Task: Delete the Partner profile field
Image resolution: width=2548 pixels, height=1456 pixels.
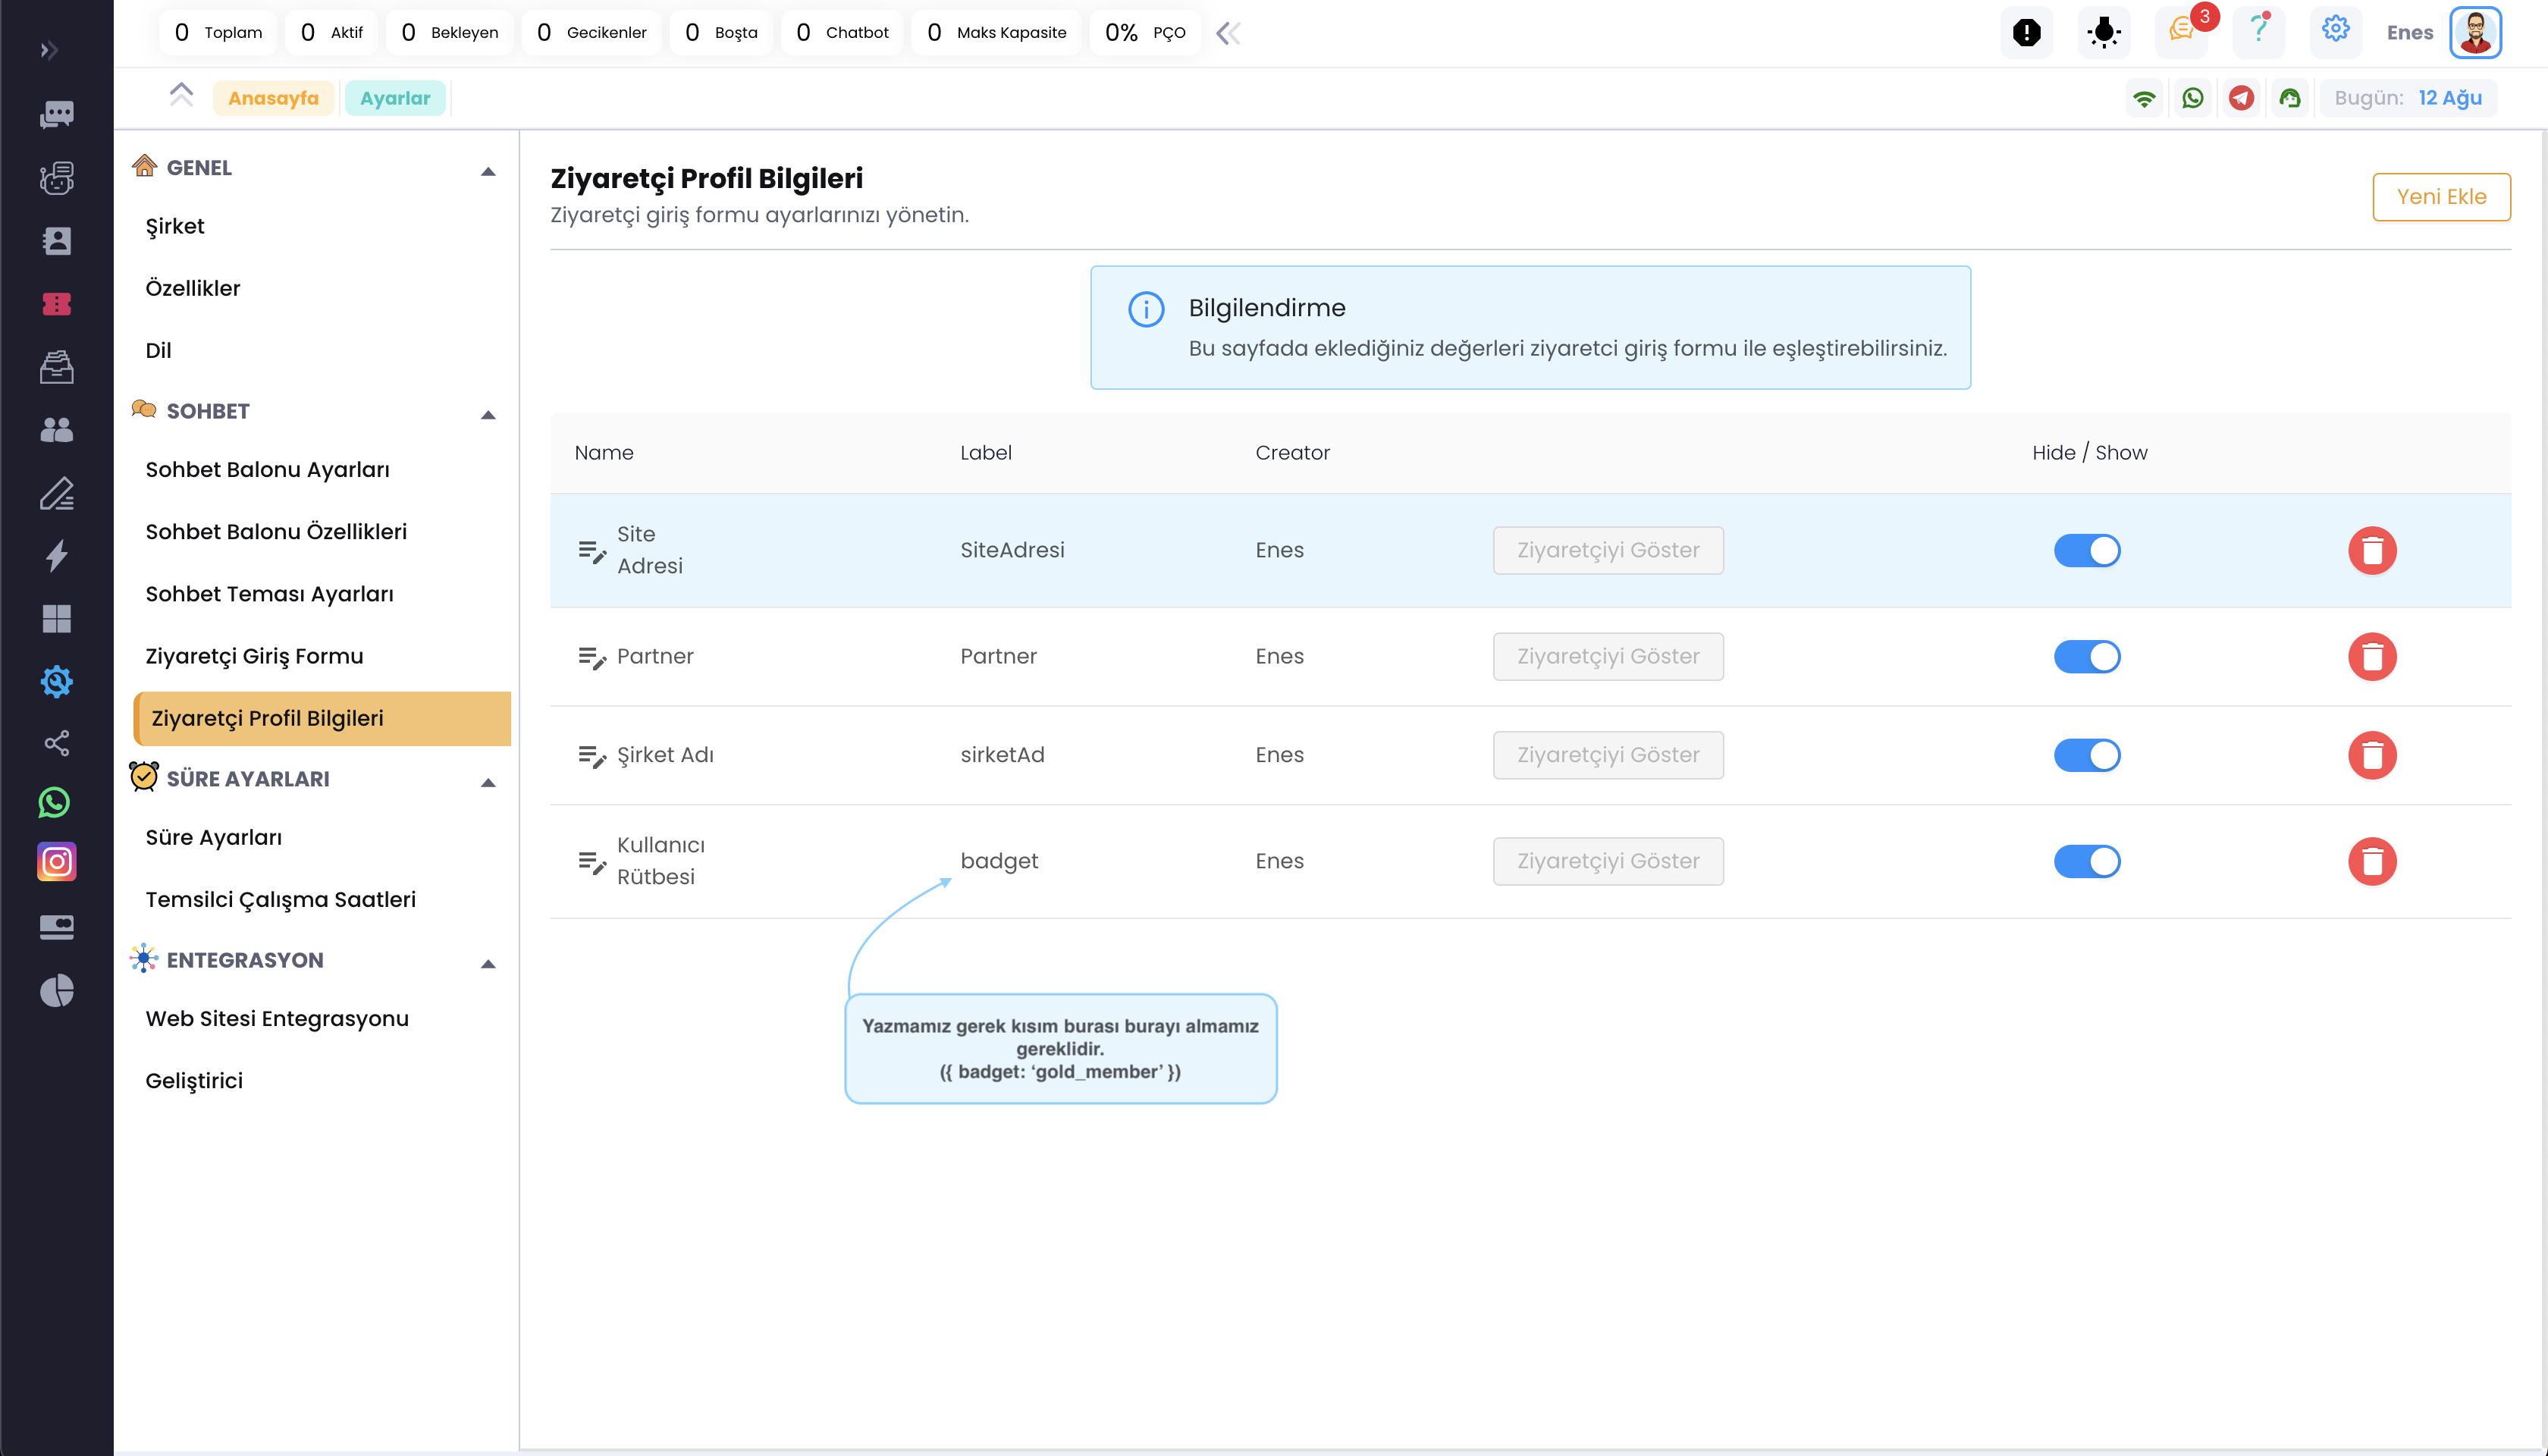Action: tap(2371, 656)
